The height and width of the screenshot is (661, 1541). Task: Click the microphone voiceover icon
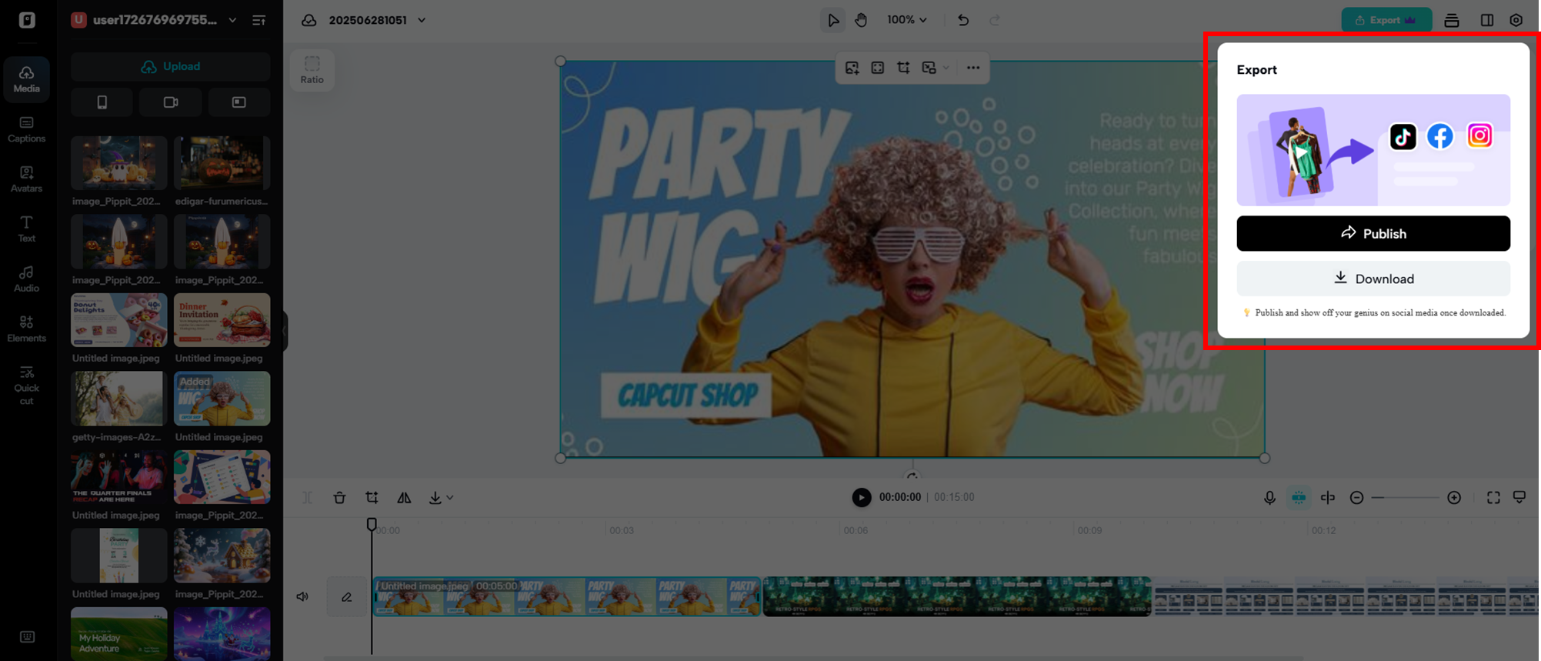pyautogui.click(x=1269, y=498)
